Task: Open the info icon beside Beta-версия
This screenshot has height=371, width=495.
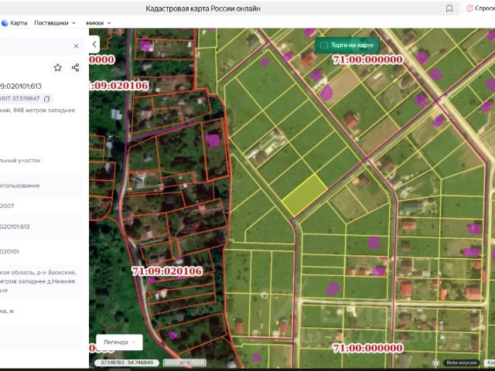Action: 435,362
